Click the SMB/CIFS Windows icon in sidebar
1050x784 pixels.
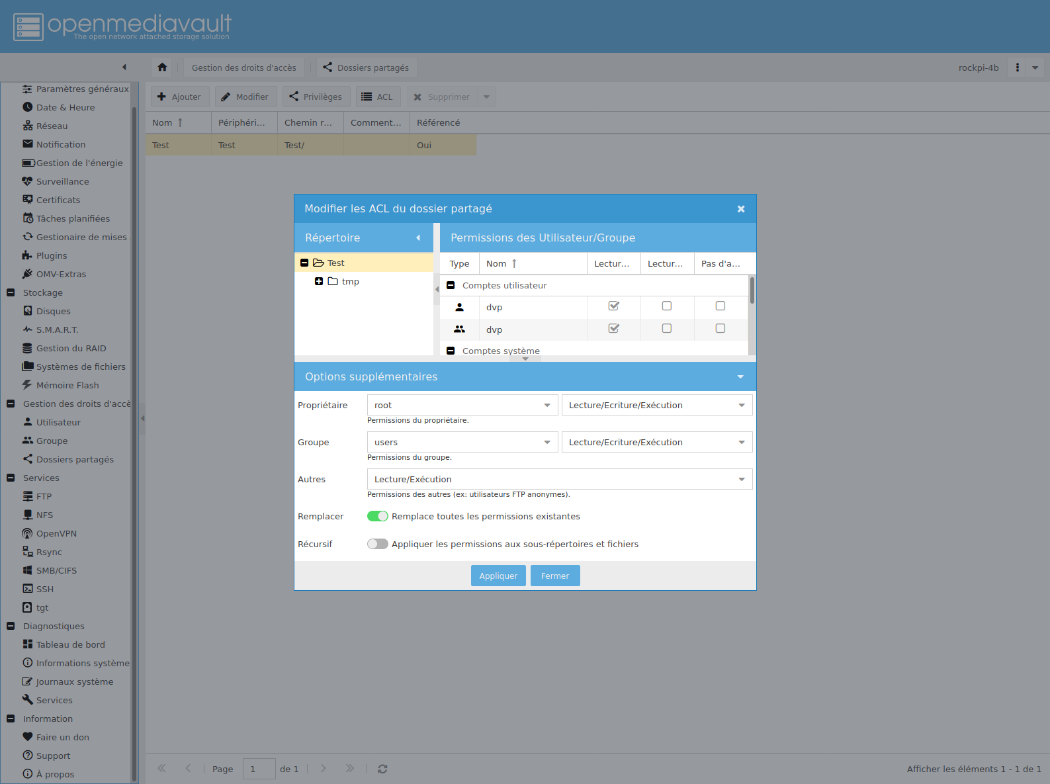pos(28,570)
